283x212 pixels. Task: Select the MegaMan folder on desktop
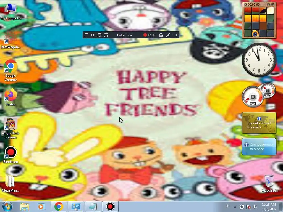point(11,183)
